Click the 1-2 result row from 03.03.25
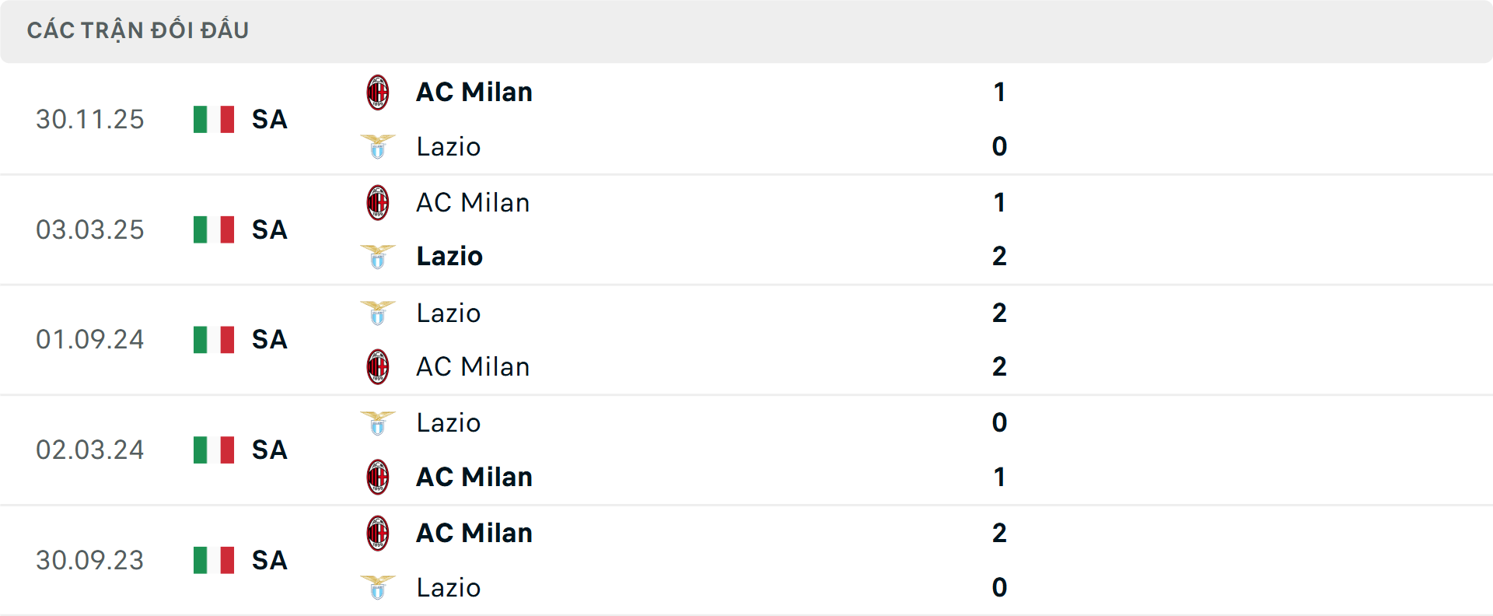 tap(1000, 229)
